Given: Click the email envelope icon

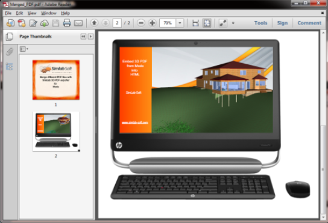Looking at the screenshot, I should click(x=78, y=23).
